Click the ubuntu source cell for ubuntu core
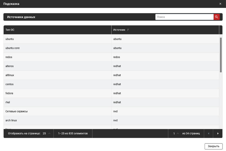 pyautogui.click(x=165, y=48)
